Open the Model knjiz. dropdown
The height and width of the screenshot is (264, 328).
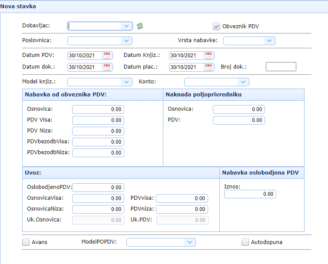coord(126,82)
